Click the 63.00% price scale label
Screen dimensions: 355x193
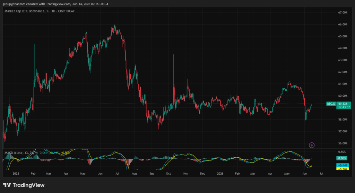click(343, 60)
